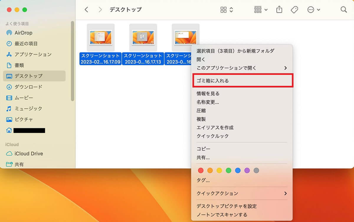Switch to icon view with the grid icon
This screenshot has width=354, height=222.
pos(224,10)
